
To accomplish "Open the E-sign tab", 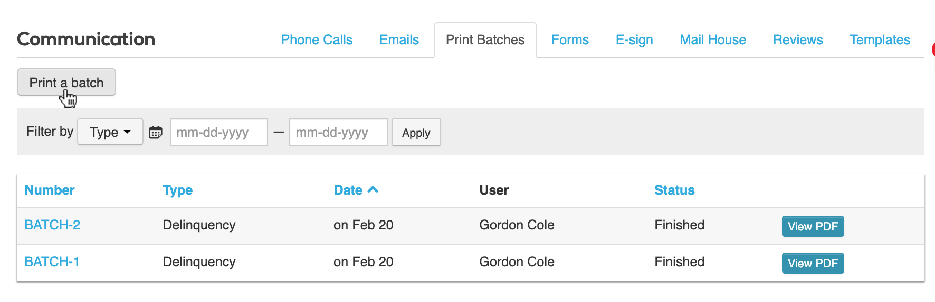I will 634,40.
